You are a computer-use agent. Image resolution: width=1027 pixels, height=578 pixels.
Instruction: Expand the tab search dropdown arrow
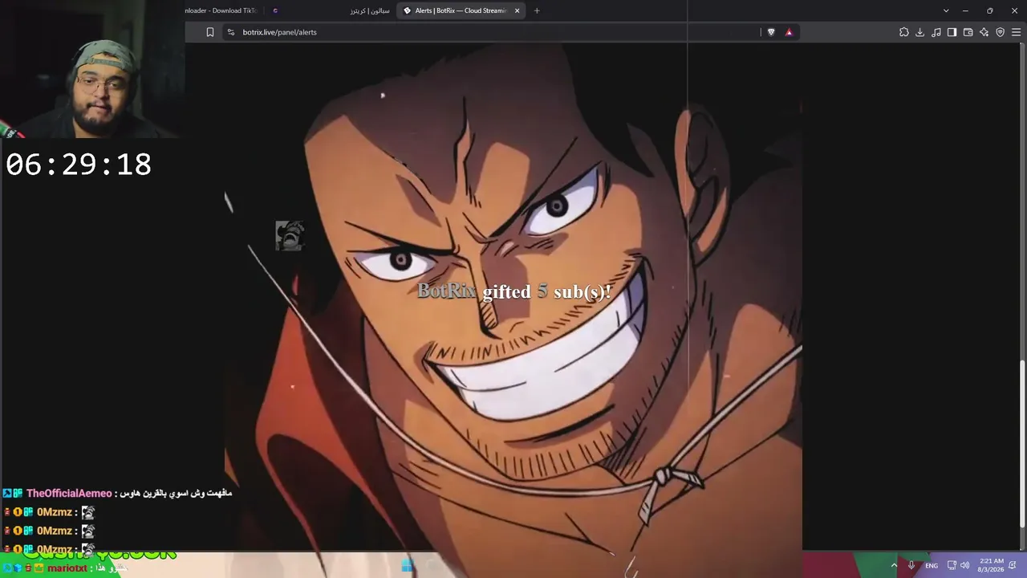click(x=946, y=10)
